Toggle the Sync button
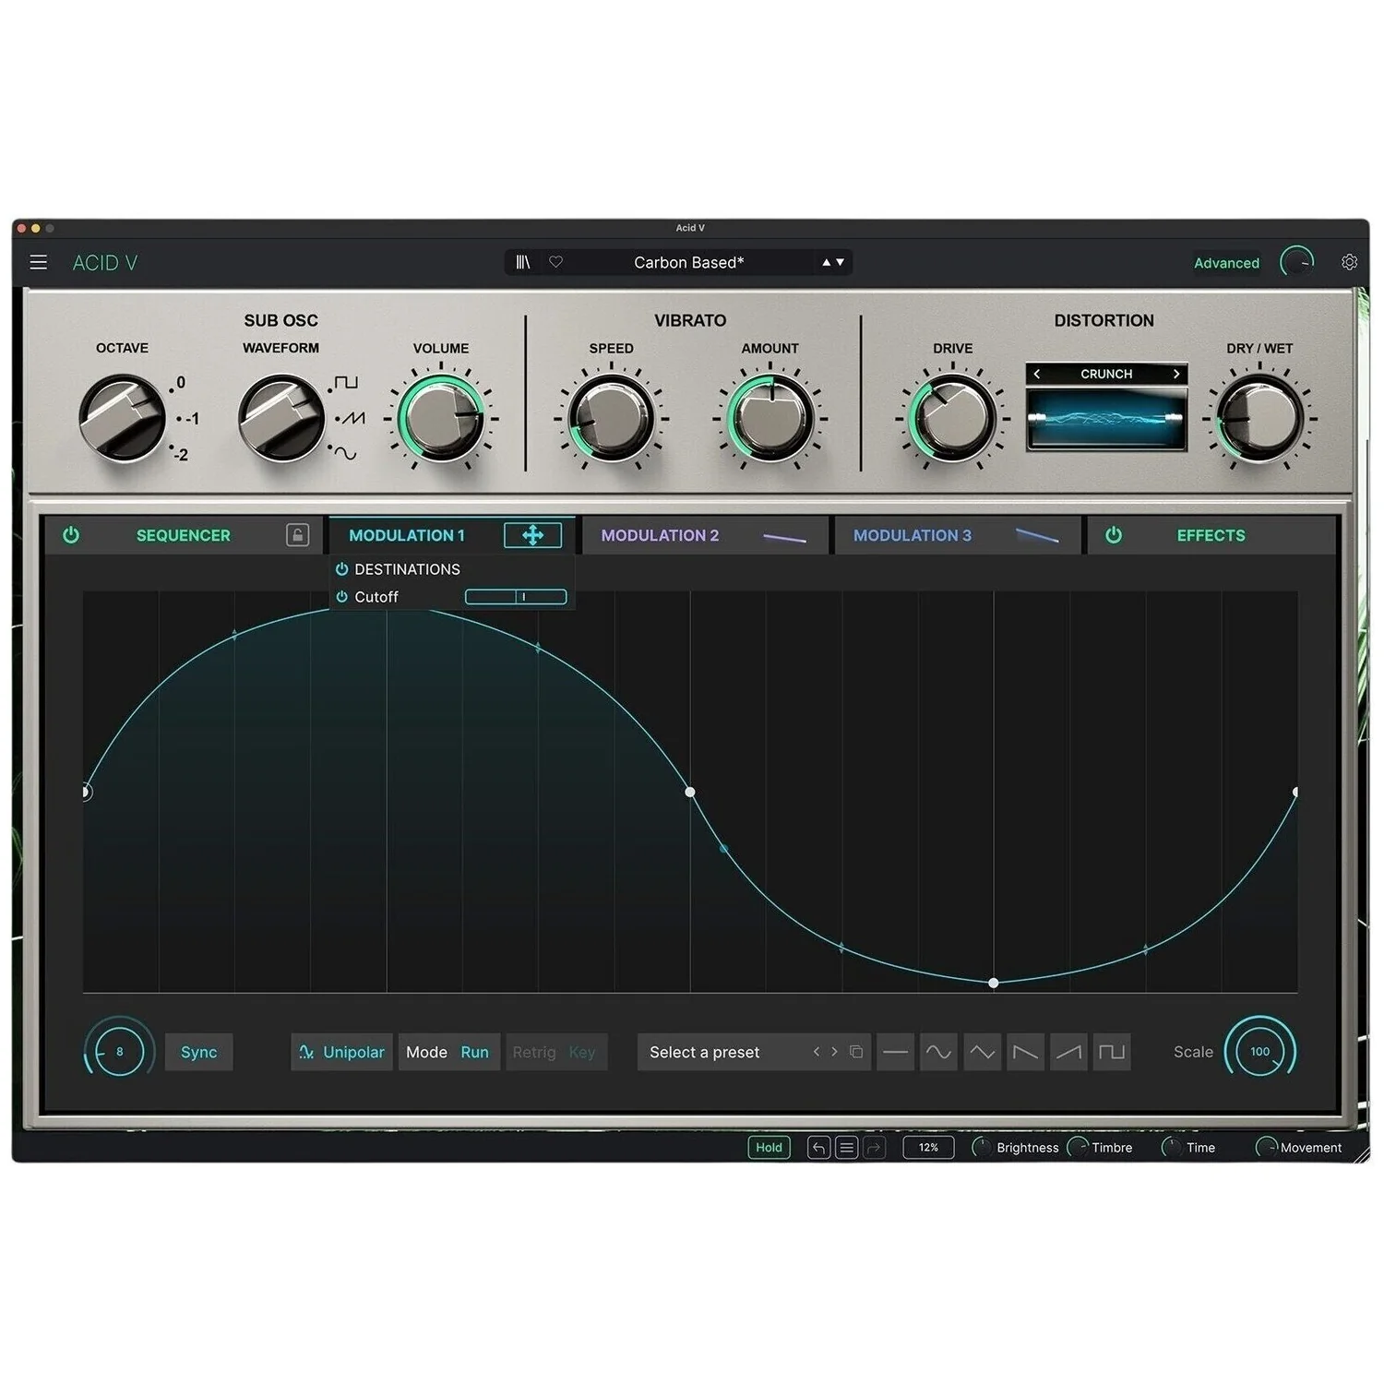Screen dimensions: 1384x1384 click(x=199, y=1052)
